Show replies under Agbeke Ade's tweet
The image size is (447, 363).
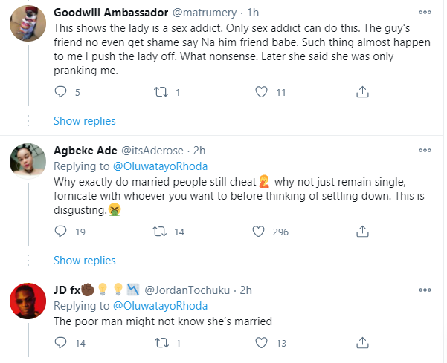coord(84,260)
